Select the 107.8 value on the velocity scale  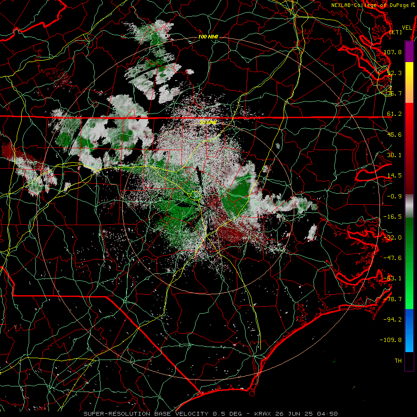coord(392,52)
